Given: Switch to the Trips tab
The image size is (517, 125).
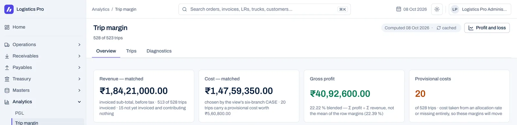Looking at the screenshot, I should [131, 51].
